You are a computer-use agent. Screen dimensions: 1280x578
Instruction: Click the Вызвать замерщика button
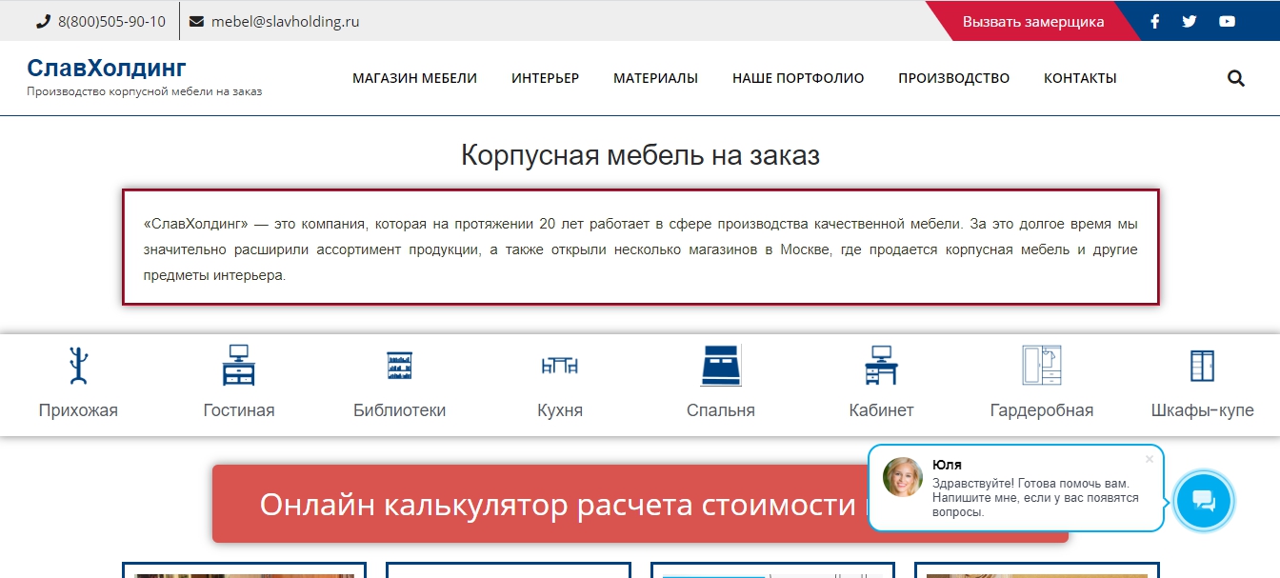(1032, 21)
